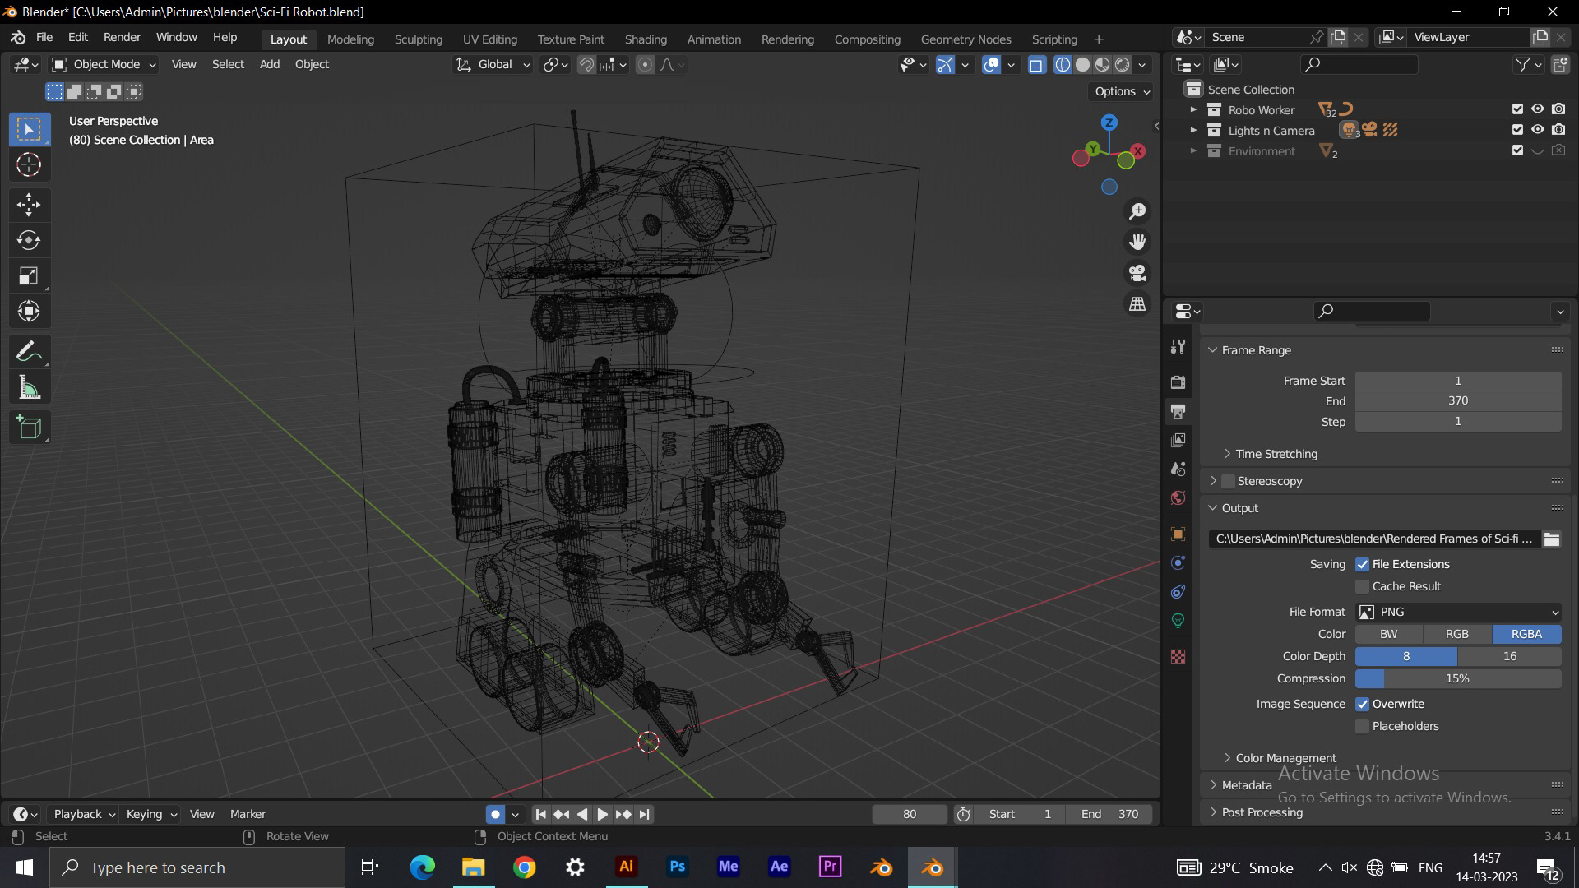Browse output folder with folder icon
This screenshot has height=888, width=1579.
coord(1552,539)
